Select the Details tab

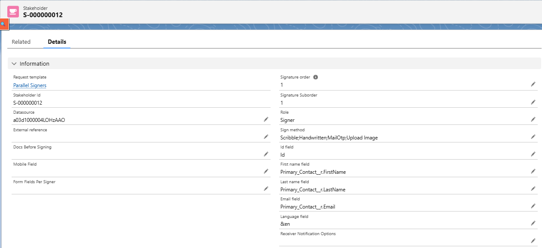coord(57,42)
